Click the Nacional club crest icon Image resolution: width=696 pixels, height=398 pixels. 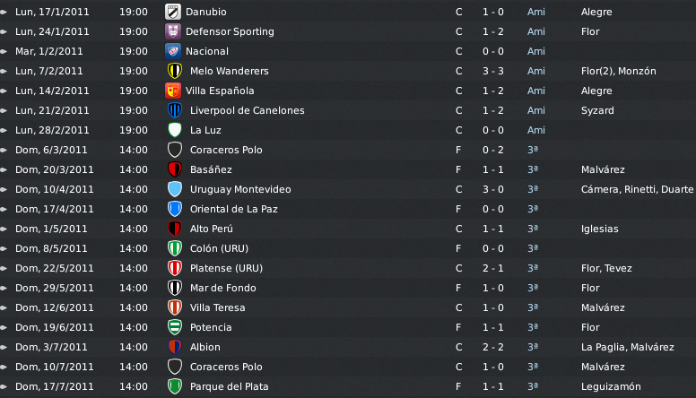tap(173, 51)
